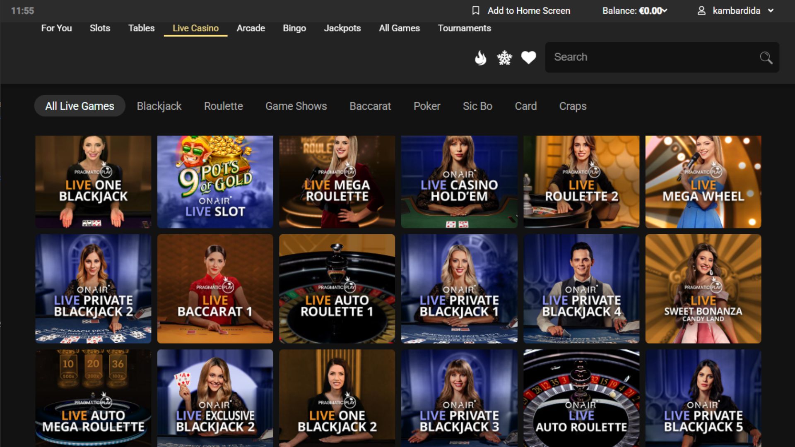Open Live Private Blackjack 4
795x447 pixels.
pos(581,288)
